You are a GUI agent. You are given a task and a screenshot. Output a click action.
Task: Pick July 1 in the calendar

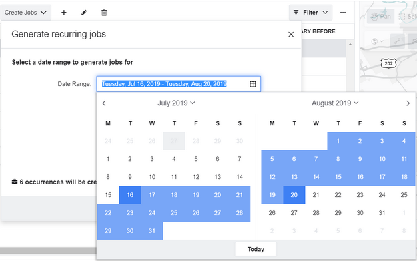click(x=108, y=159)
